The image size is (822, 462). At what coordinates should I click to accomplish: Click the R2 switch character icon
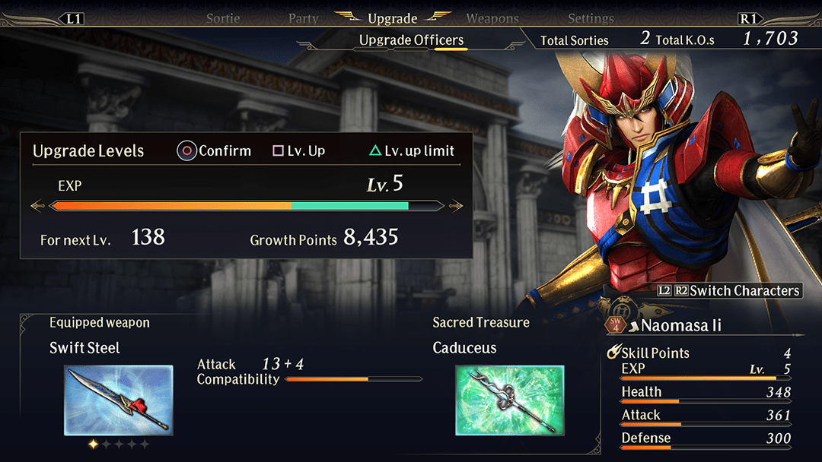(681, 290)
